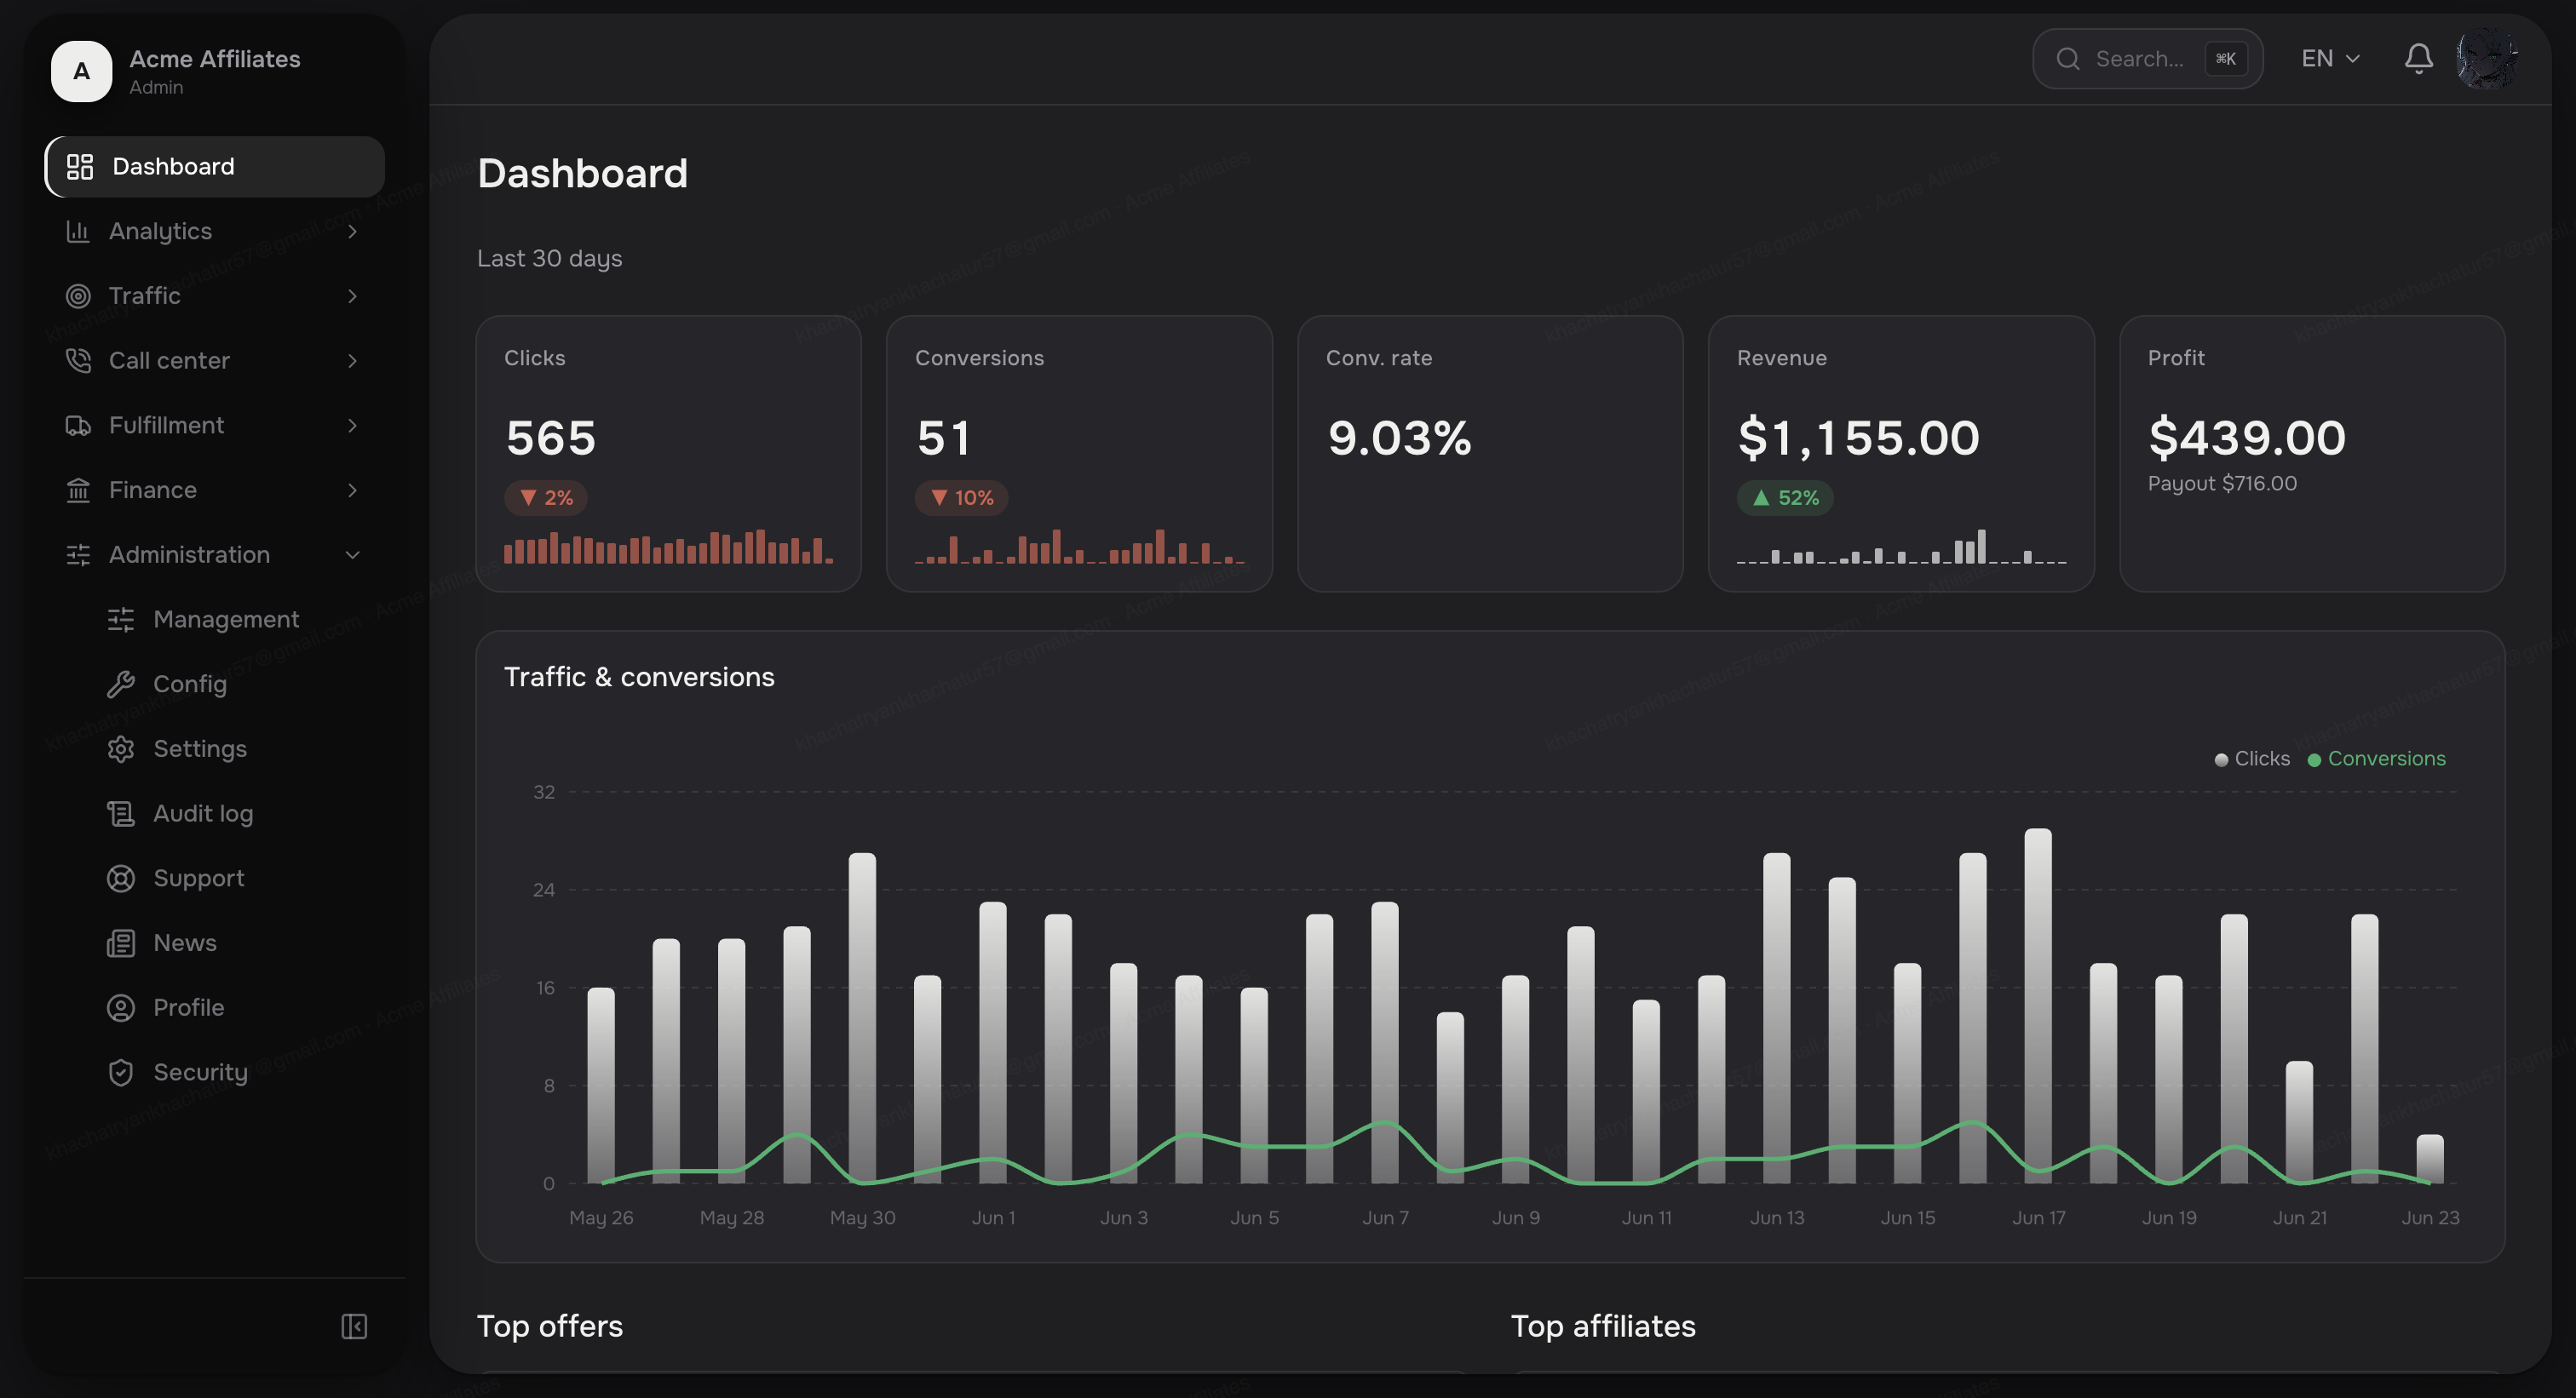This screenshot has width=2576, height=1398.
Task: Expand the Finance submenu chevron
Action: (x=352, y=490)
